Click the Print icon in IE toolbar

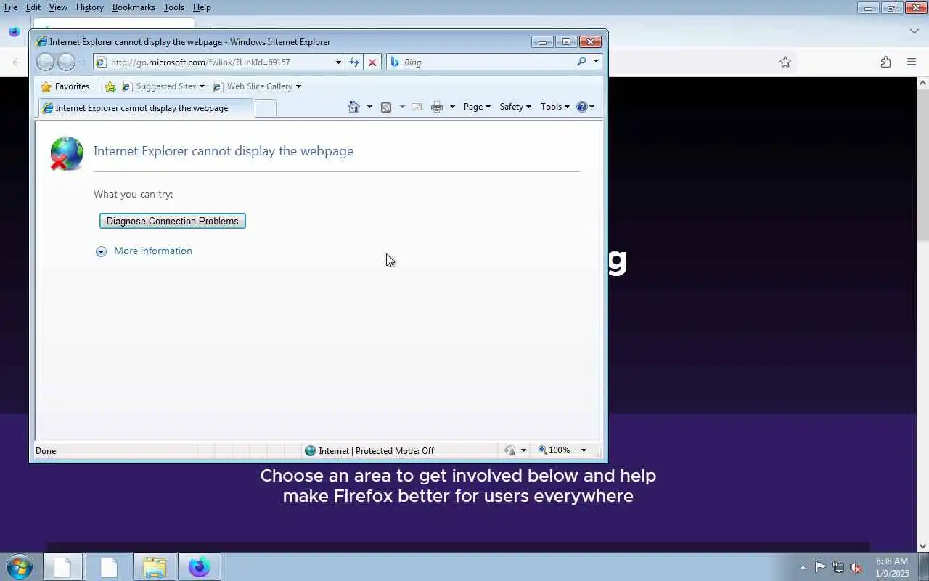point(437,107)
